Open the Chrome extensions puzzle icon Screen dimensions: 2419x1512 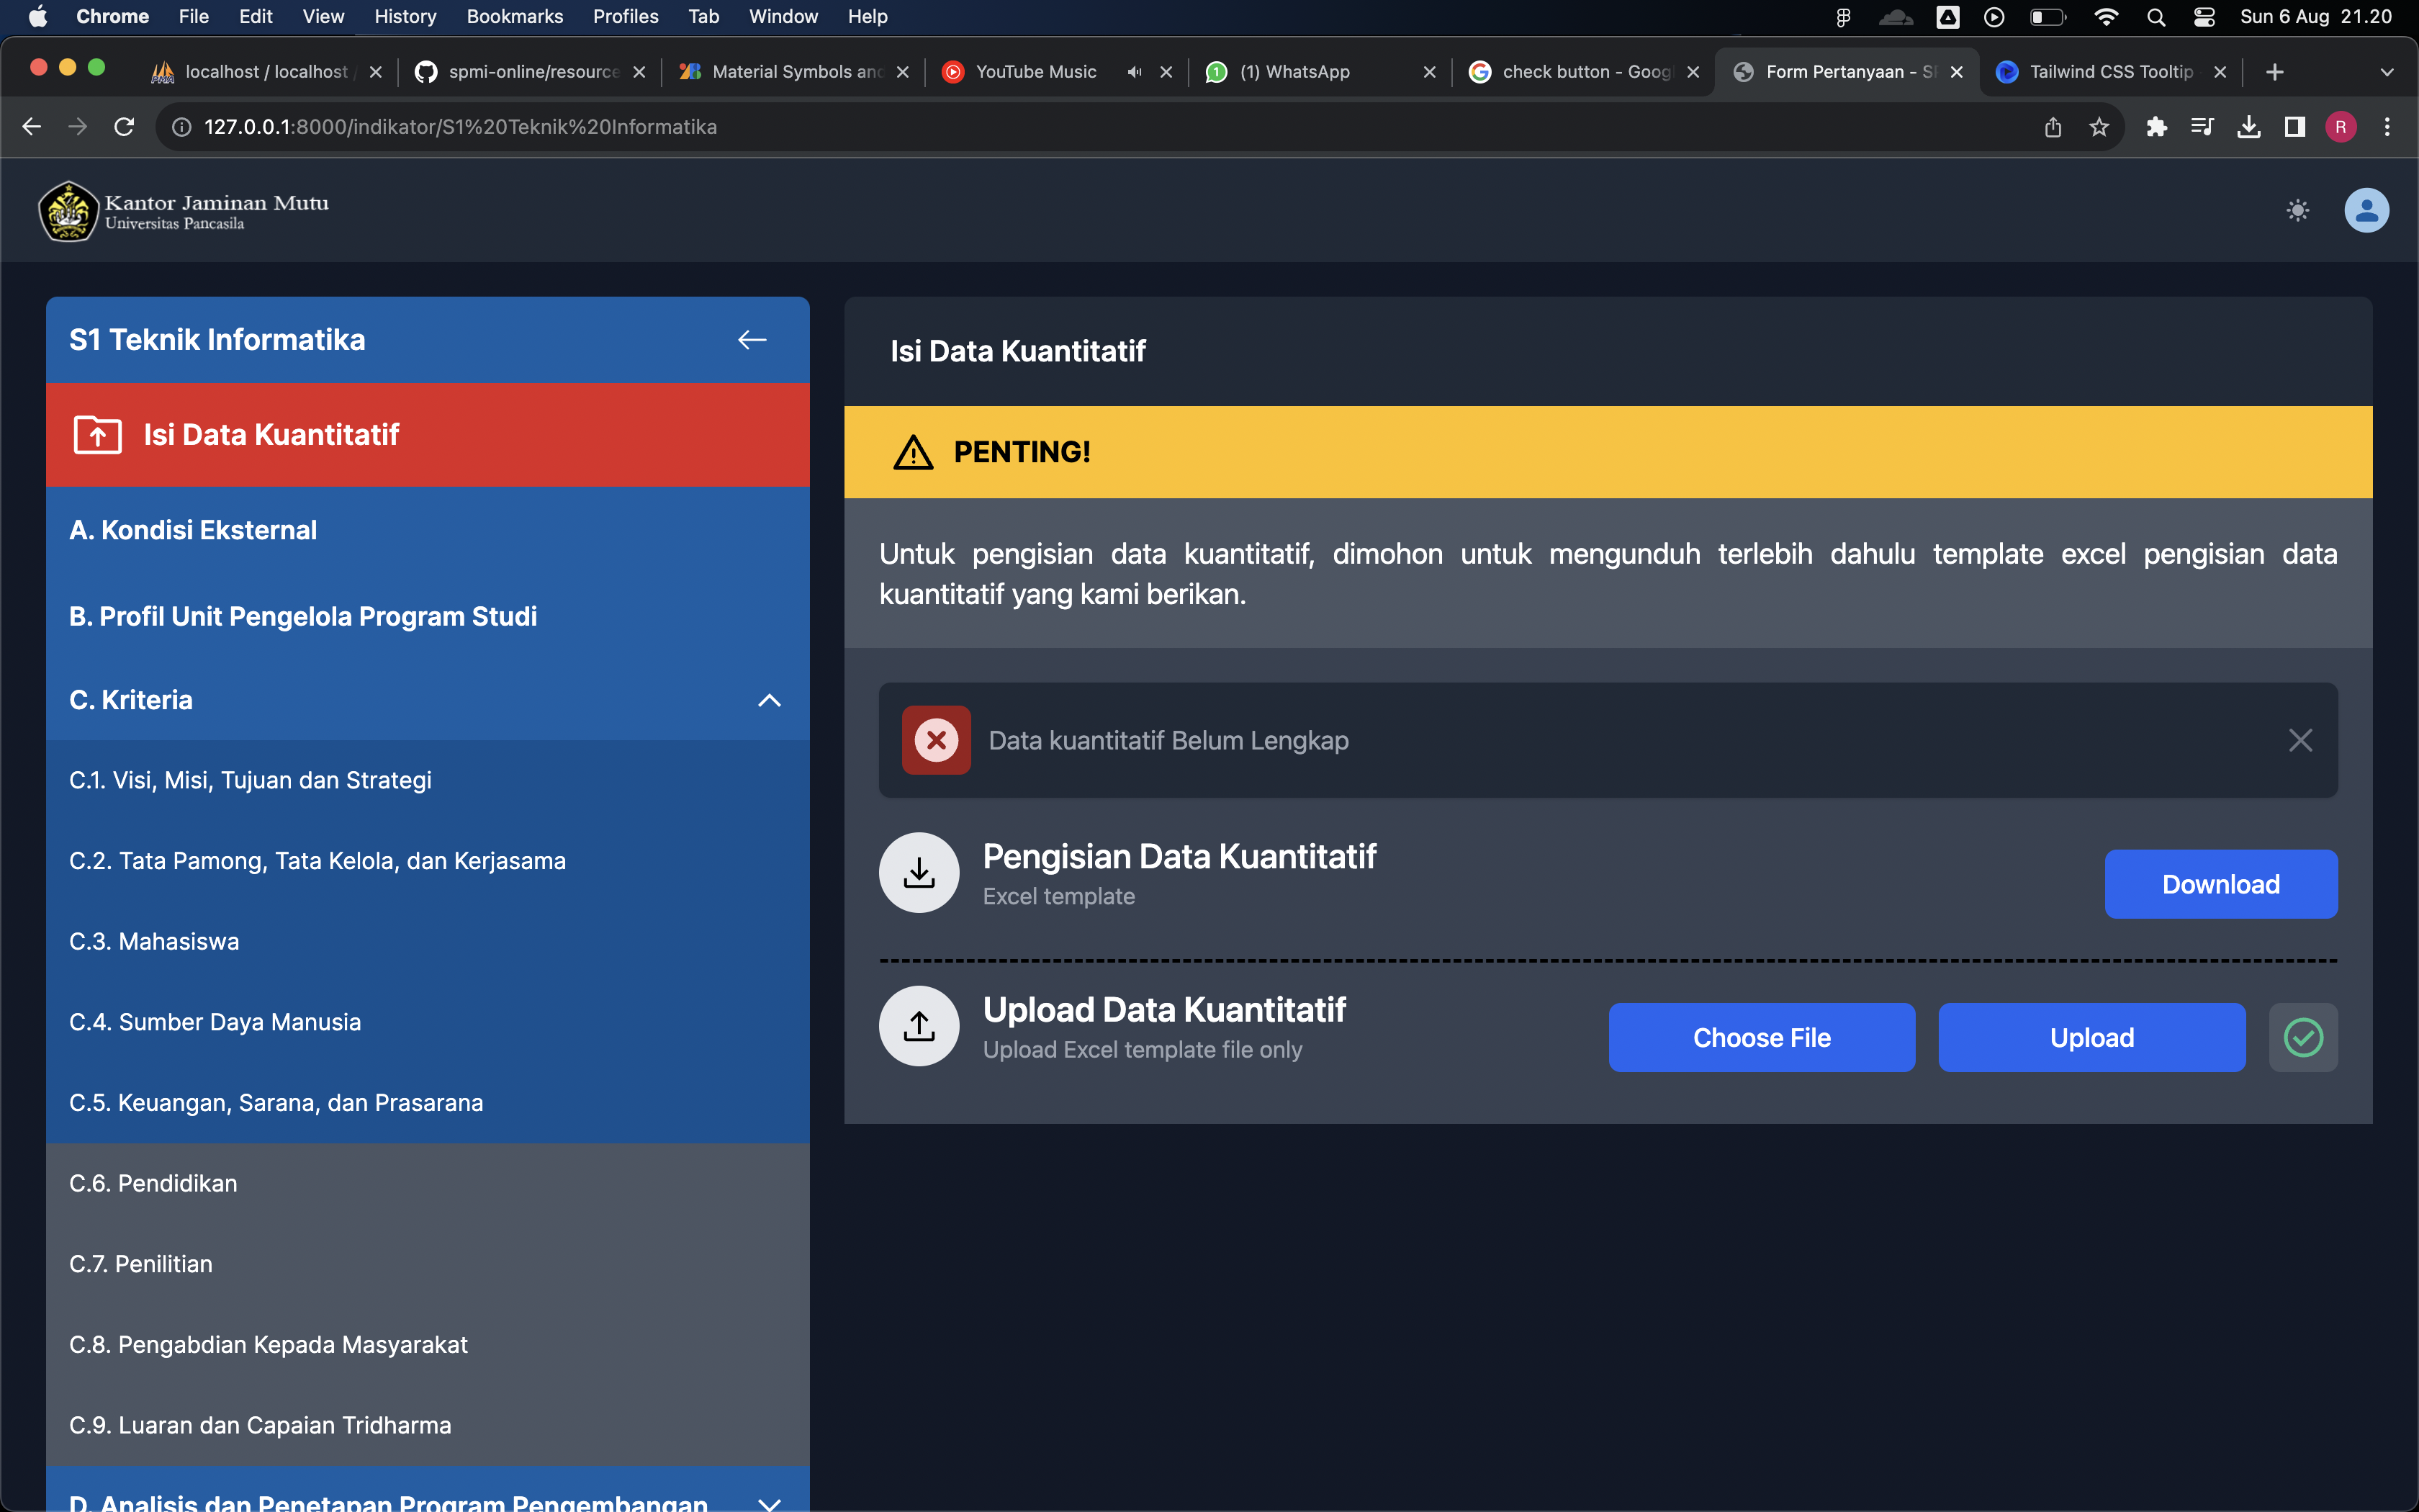2156,127
